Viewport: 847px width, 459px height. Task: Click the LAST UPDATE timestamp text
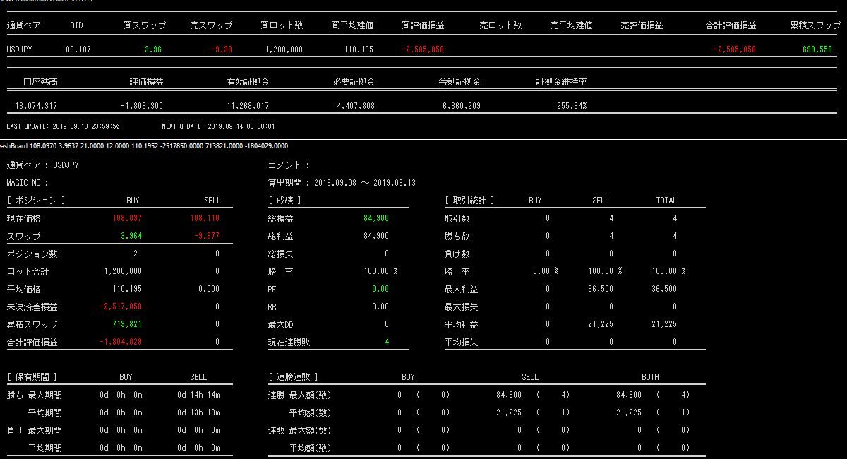pos(63,126)
